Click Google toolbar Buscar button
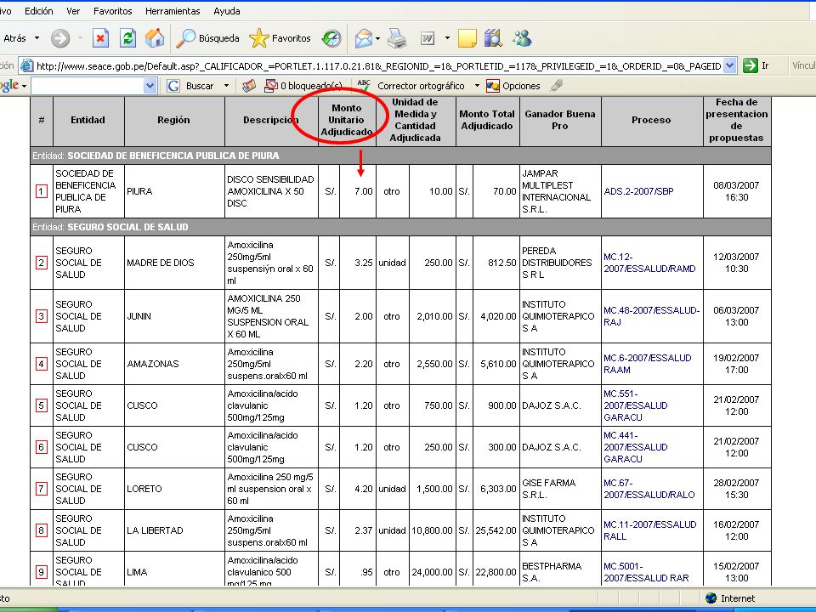 pyautogui.click(x=190, y=86)
